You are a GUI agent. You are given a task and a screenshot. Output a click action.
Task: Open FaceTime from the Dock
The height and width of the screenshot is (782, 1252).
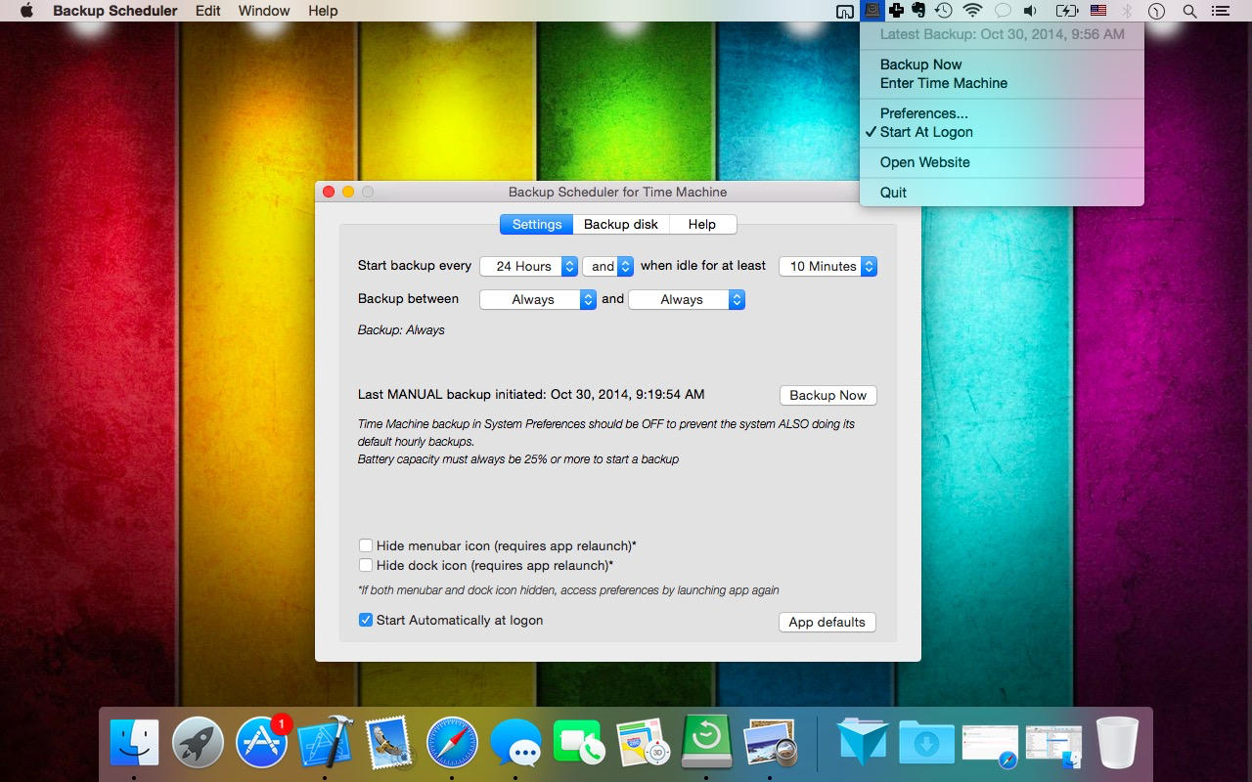point(579,742)
